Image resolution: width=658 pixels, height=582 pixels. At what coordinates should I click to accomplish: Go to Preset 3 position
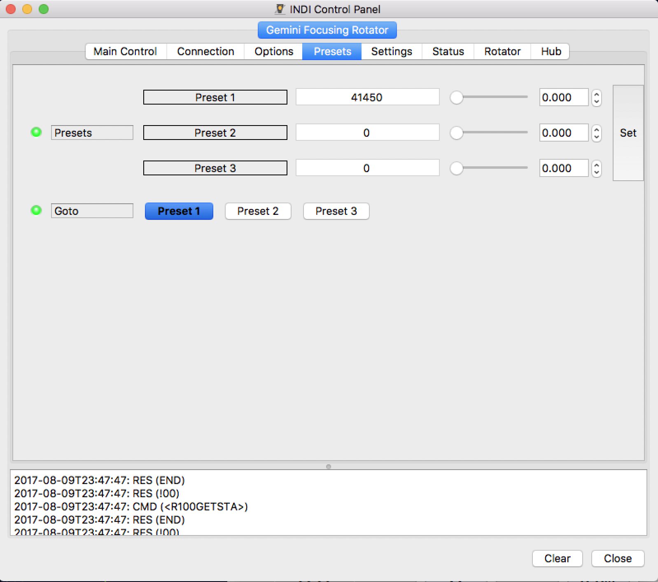(x=336, y=211)
